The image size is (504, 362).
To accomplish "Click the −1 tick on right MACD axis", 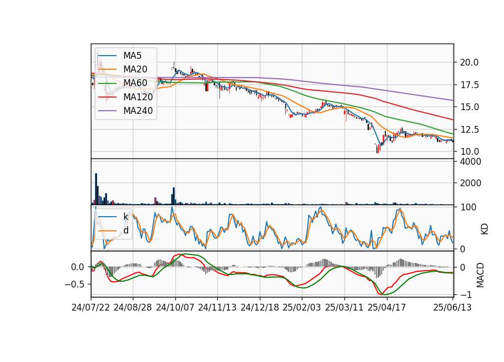I will tap(466, 294).
